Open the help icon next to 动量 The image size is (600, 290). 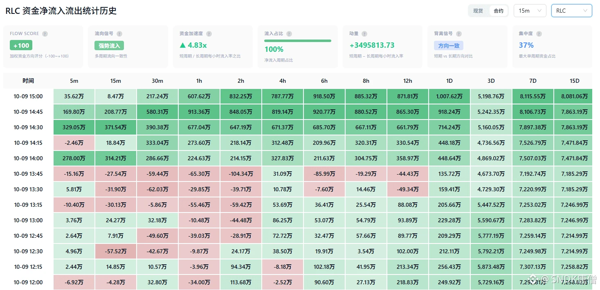[x=364, y=34]
